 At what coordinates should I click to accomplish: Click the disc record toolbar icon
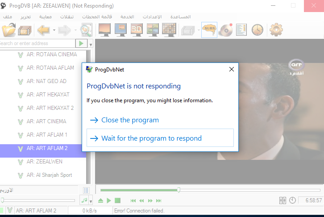tap(226, 30)
